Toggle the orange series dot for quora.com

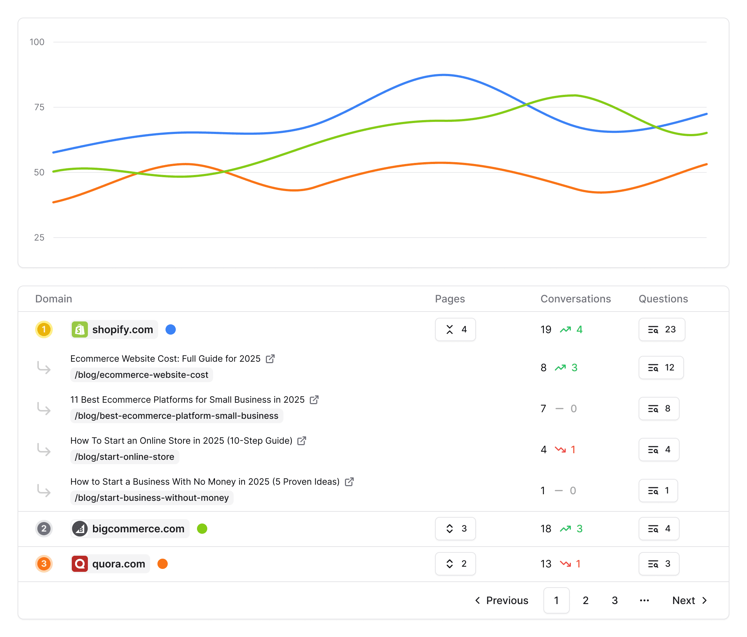tap(163, 564)
